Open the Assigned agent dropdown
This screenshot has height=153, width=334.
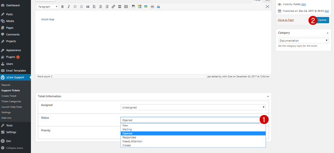[x=193, y=107]
